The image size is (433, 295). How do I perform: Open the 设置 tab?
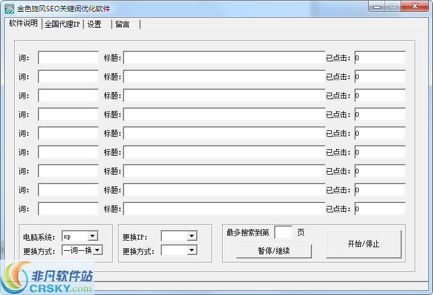pos(95,24)
